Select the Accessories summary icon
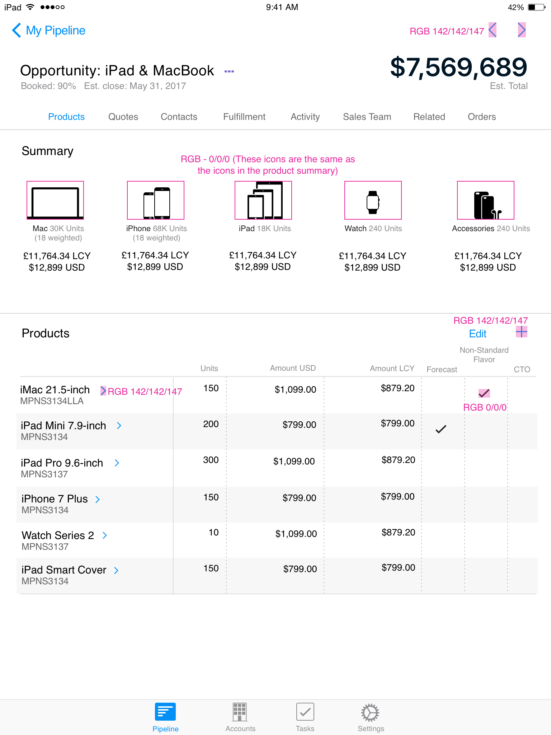551x735 pixels. pyautogui.click(x=486, y=200)
